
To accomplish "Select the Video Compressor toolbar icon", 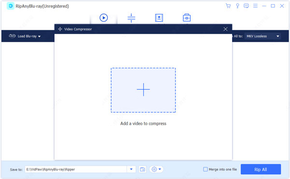I will coord(131,18).
